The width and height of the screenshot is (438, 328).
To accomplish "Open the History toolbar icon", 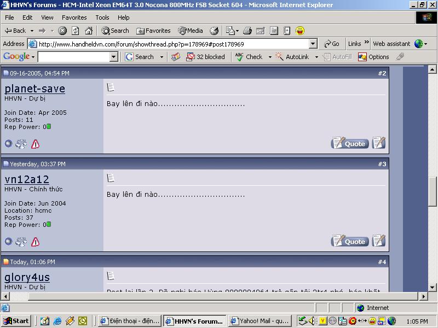I will coord(214,31).
